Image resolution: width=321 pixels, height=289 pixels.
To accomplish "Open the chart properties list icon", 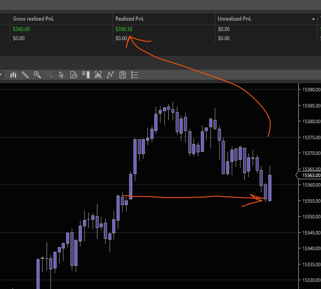I will [135, 74].
